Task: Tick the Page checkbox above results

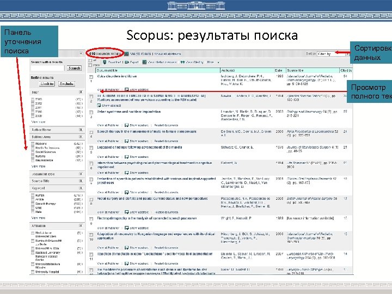Action: click(x=90, y=65)
